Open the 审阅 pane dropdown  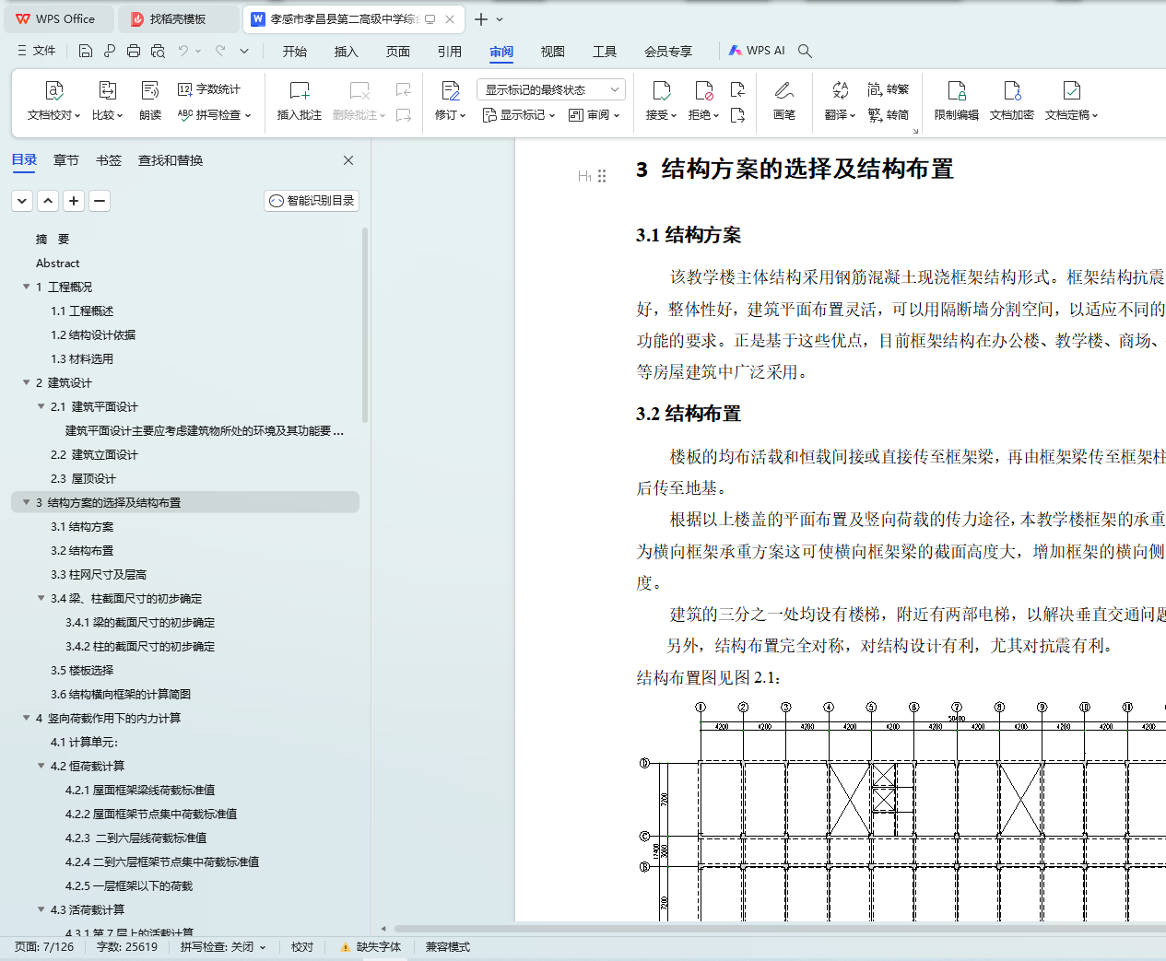click(595, 115)
